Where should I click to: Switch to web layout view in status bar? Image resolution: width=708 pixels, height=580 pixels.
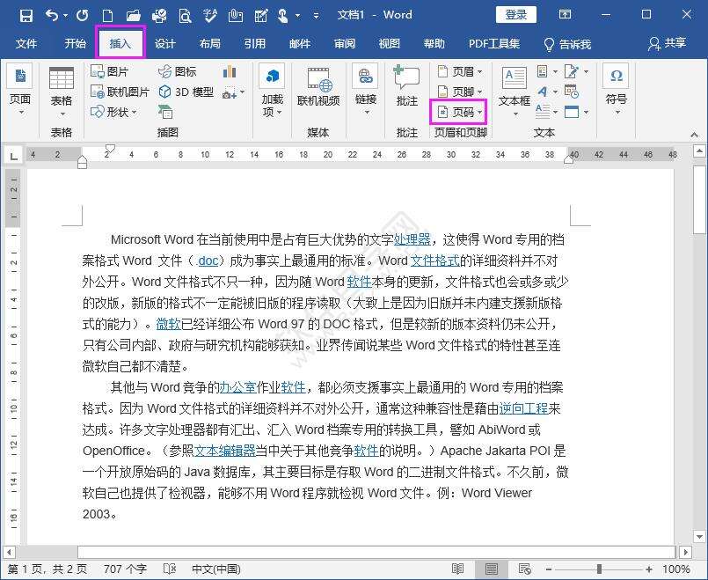(x=525, y=569)
